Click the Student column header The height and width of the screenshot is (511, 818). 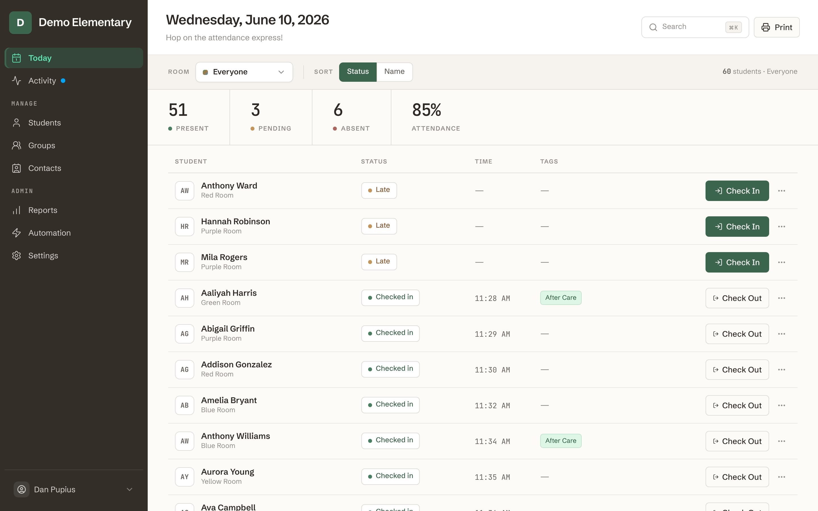click(x=191, y=162)
